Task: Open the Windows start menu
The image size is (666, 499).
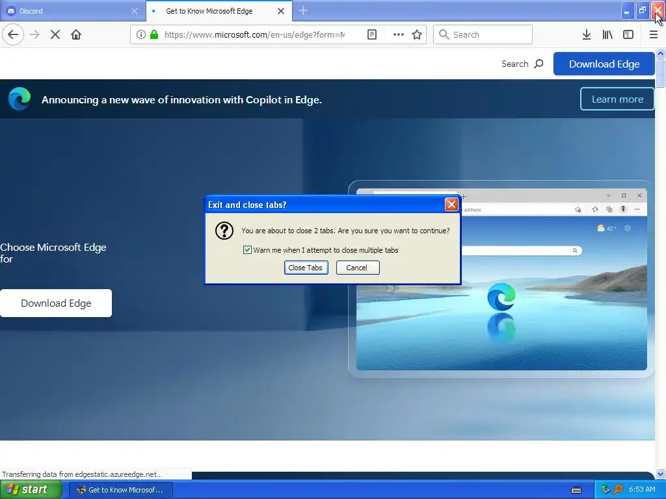Action: [31, 490]
